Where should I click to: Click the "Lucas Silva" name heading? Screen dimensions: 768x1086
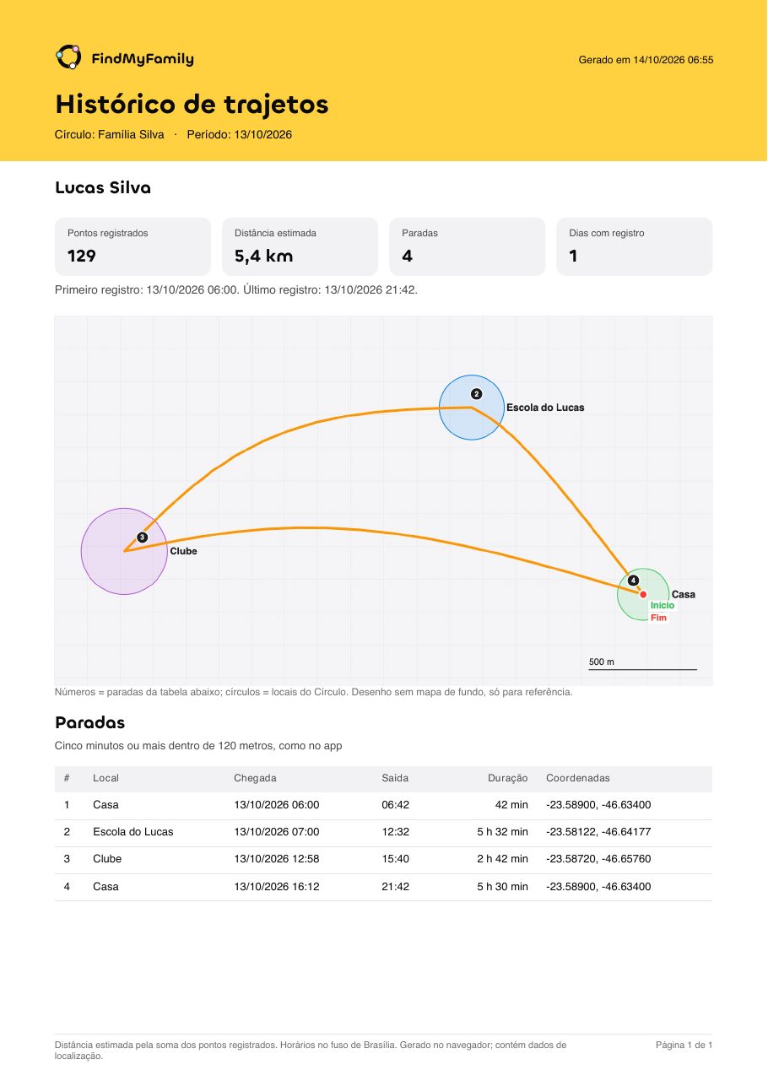[103, 188]
